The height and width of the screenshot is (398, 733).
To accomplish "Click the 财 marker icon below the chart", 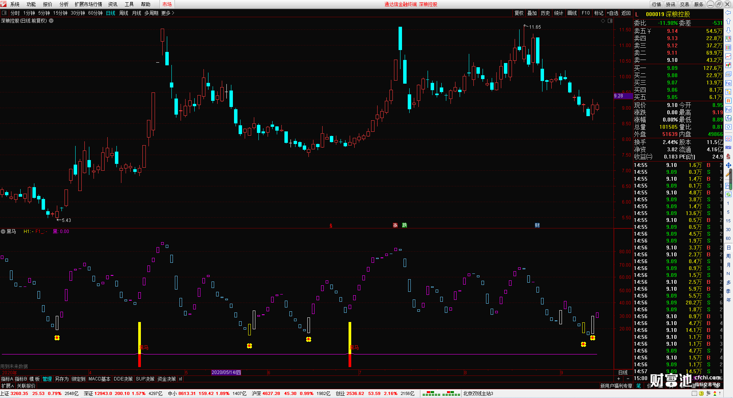I will coord(537,225).
